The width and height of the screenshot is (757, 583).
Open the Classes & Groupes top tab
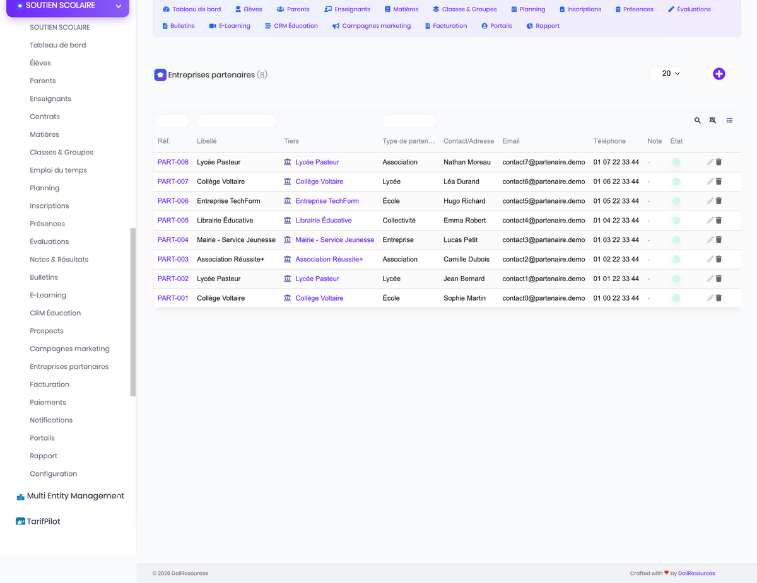coord(465,9)
